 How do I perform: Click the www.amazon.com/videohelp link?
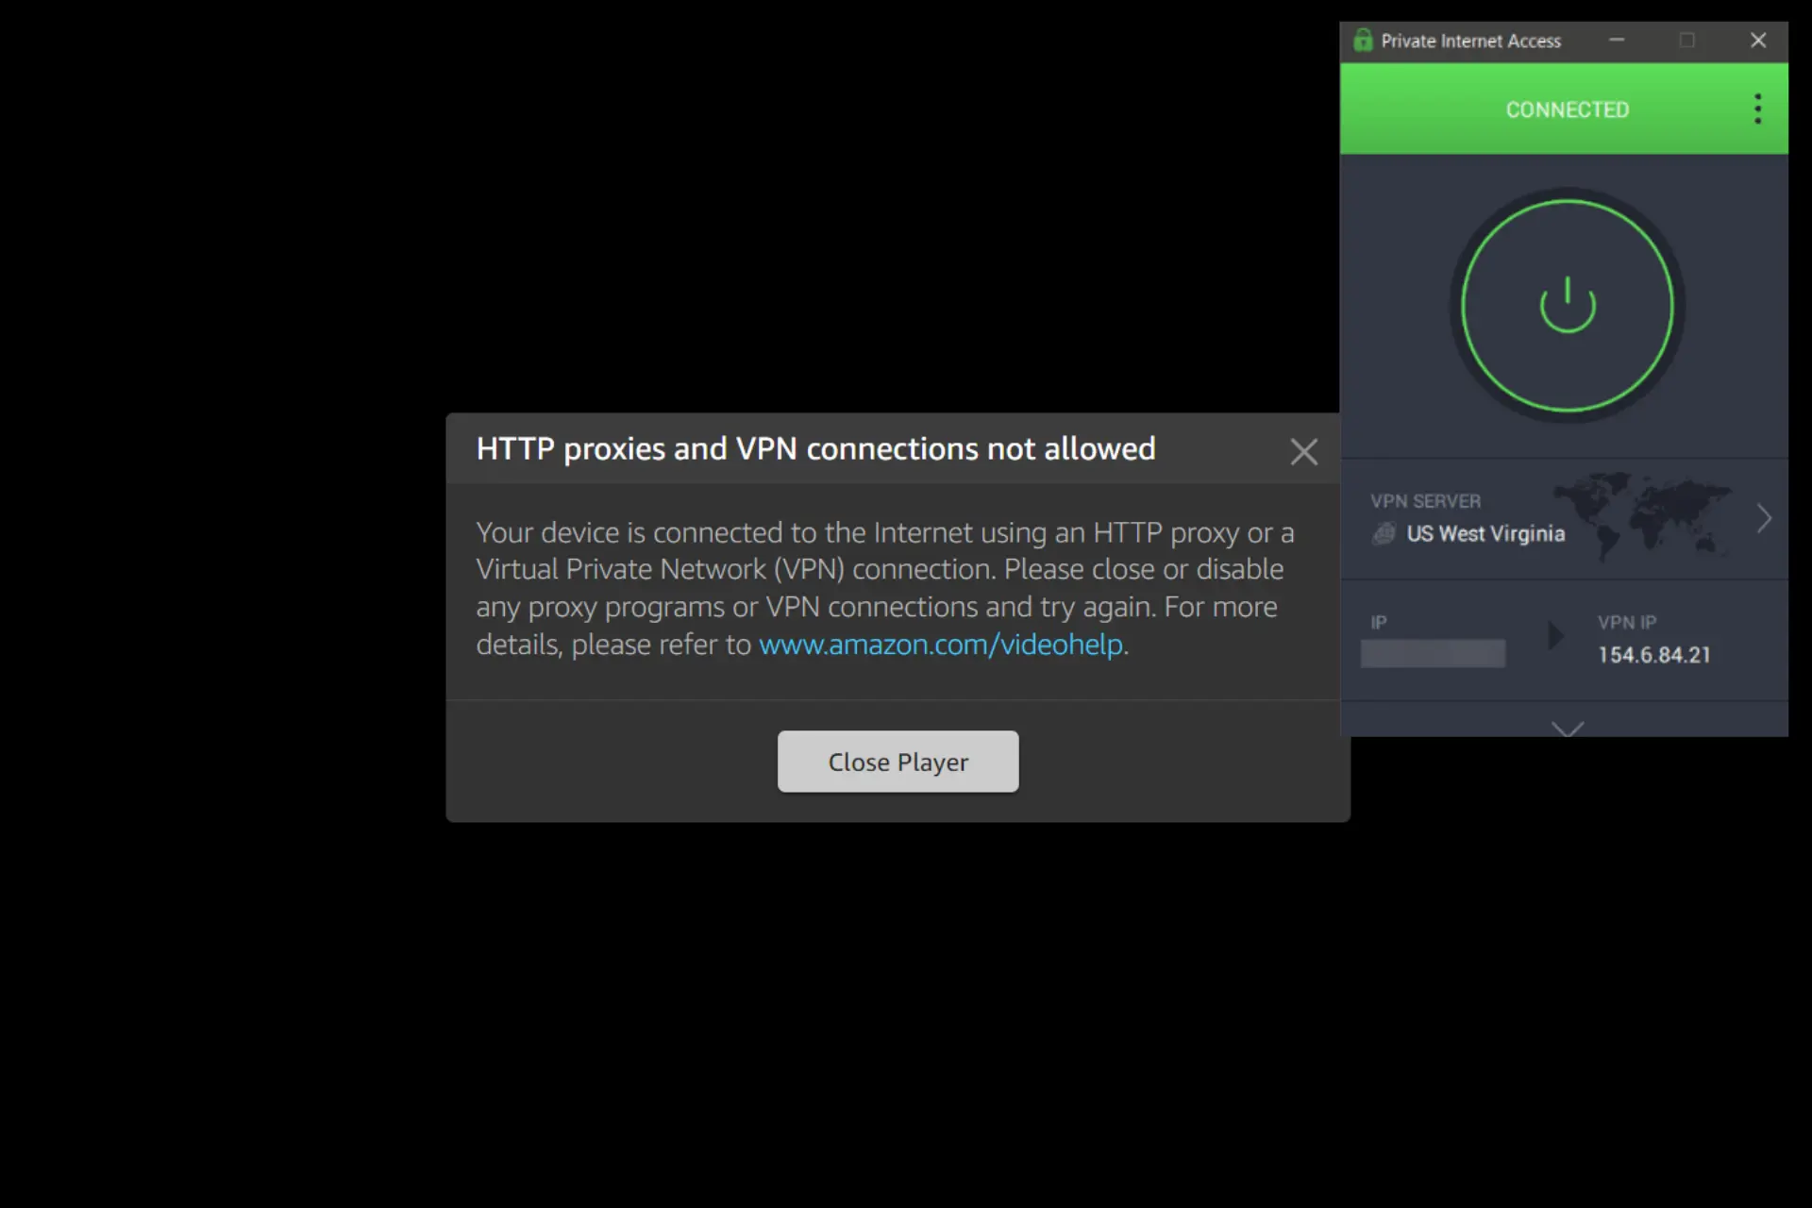940,645
